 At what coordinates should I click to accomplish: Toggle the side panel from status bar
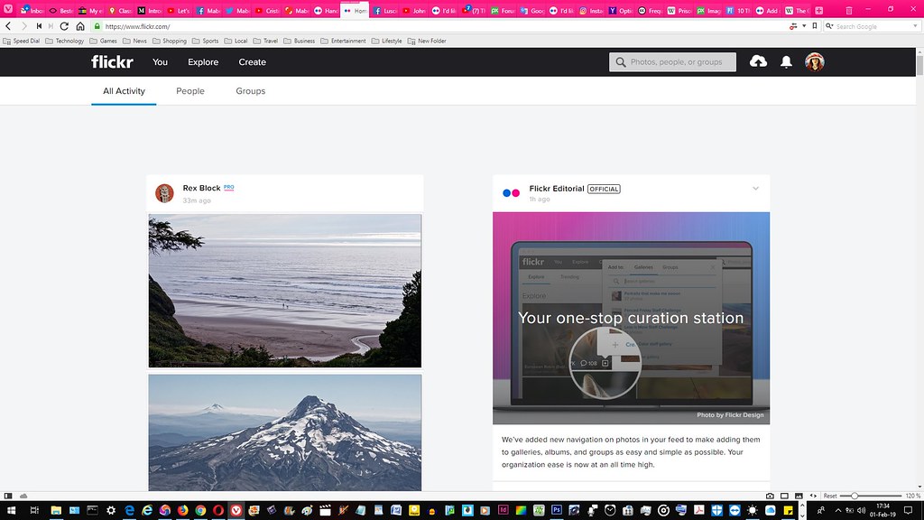click(x=8, y=496)
